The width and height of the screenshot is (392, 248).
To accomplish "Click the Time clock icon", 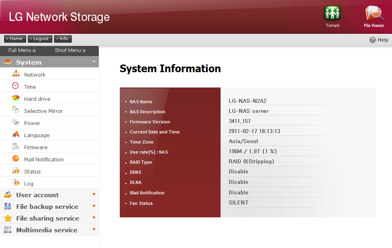I will point(15,86).
